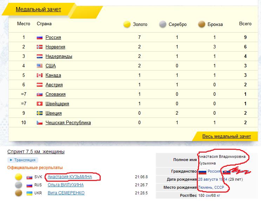Open the Нидерланды country link
The width and height of the screenshot is (261, 201).
pyautogui.click(x=59, y=56)
